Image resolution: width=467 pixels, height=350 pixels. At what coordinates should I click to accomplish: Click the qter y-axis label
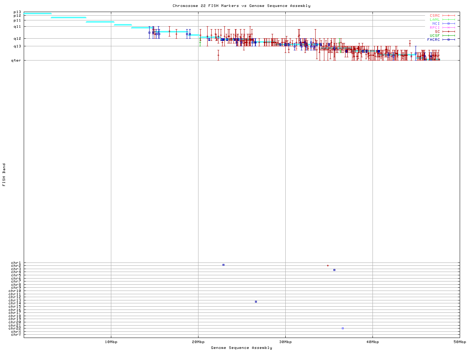pos(16,61)
